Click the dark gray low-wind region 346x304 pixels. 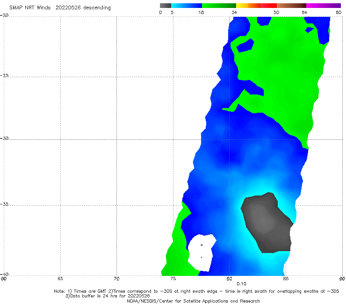tap(267, 223)
